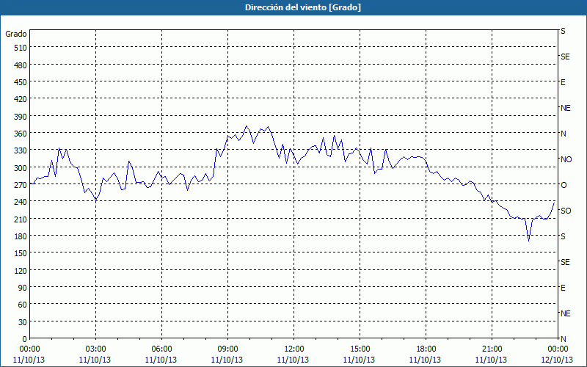Click the 330 degree axis label
The height and width of the screenshot is (367, 587).
21,150
